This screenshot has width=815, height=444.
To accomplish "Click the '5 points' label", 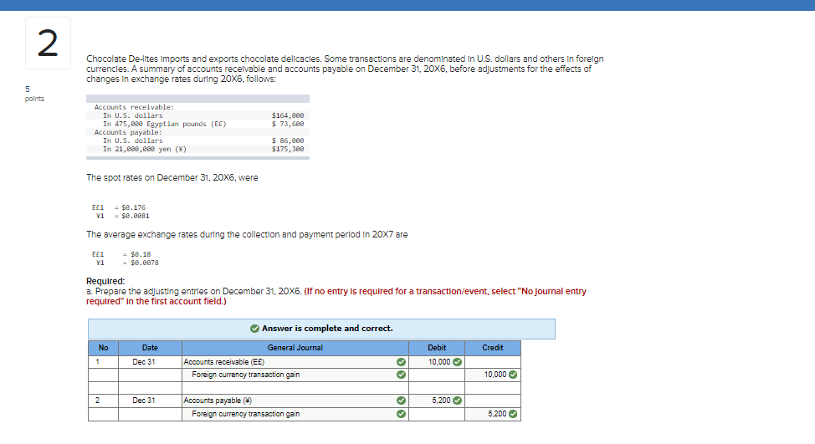I will click(34, 94).
